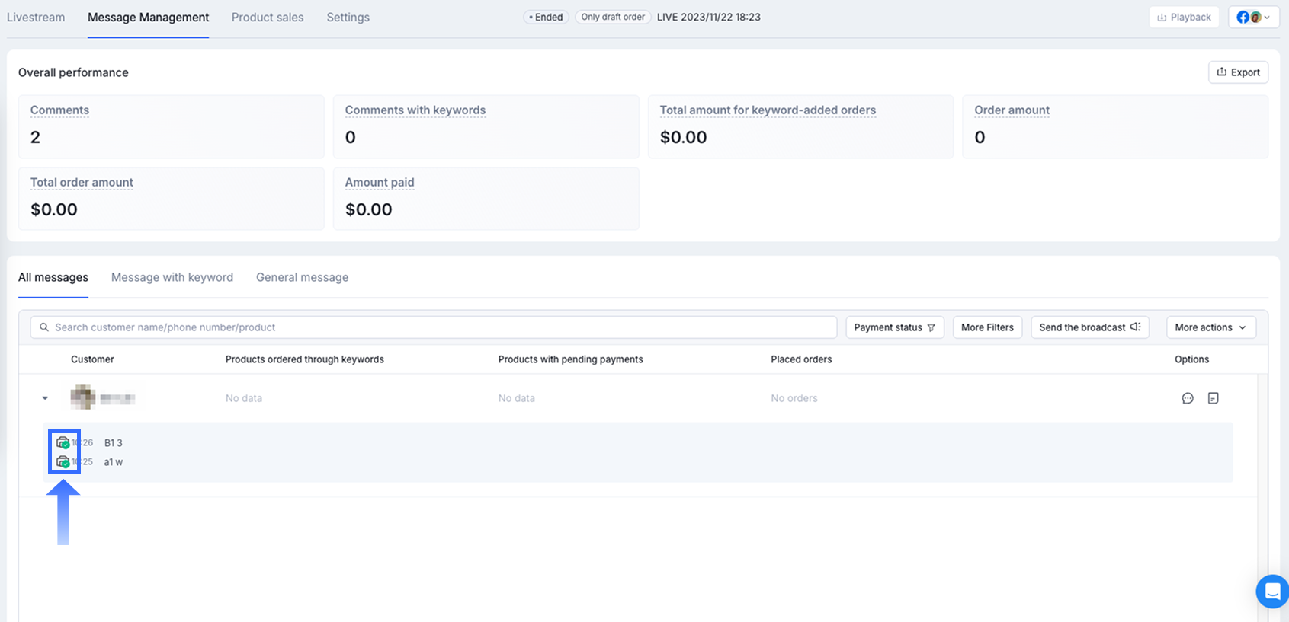Screen dimensions: 1289x622
Task: Open the Payment status filter
Action: point(894,327)
